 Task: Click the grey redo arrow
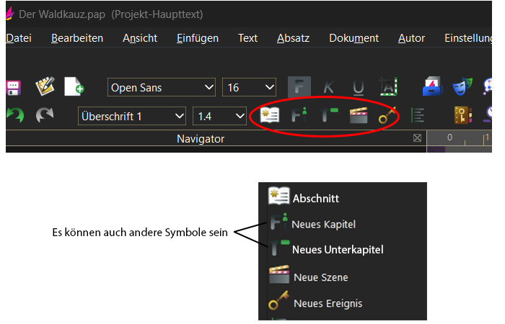[x=45, y=115]
